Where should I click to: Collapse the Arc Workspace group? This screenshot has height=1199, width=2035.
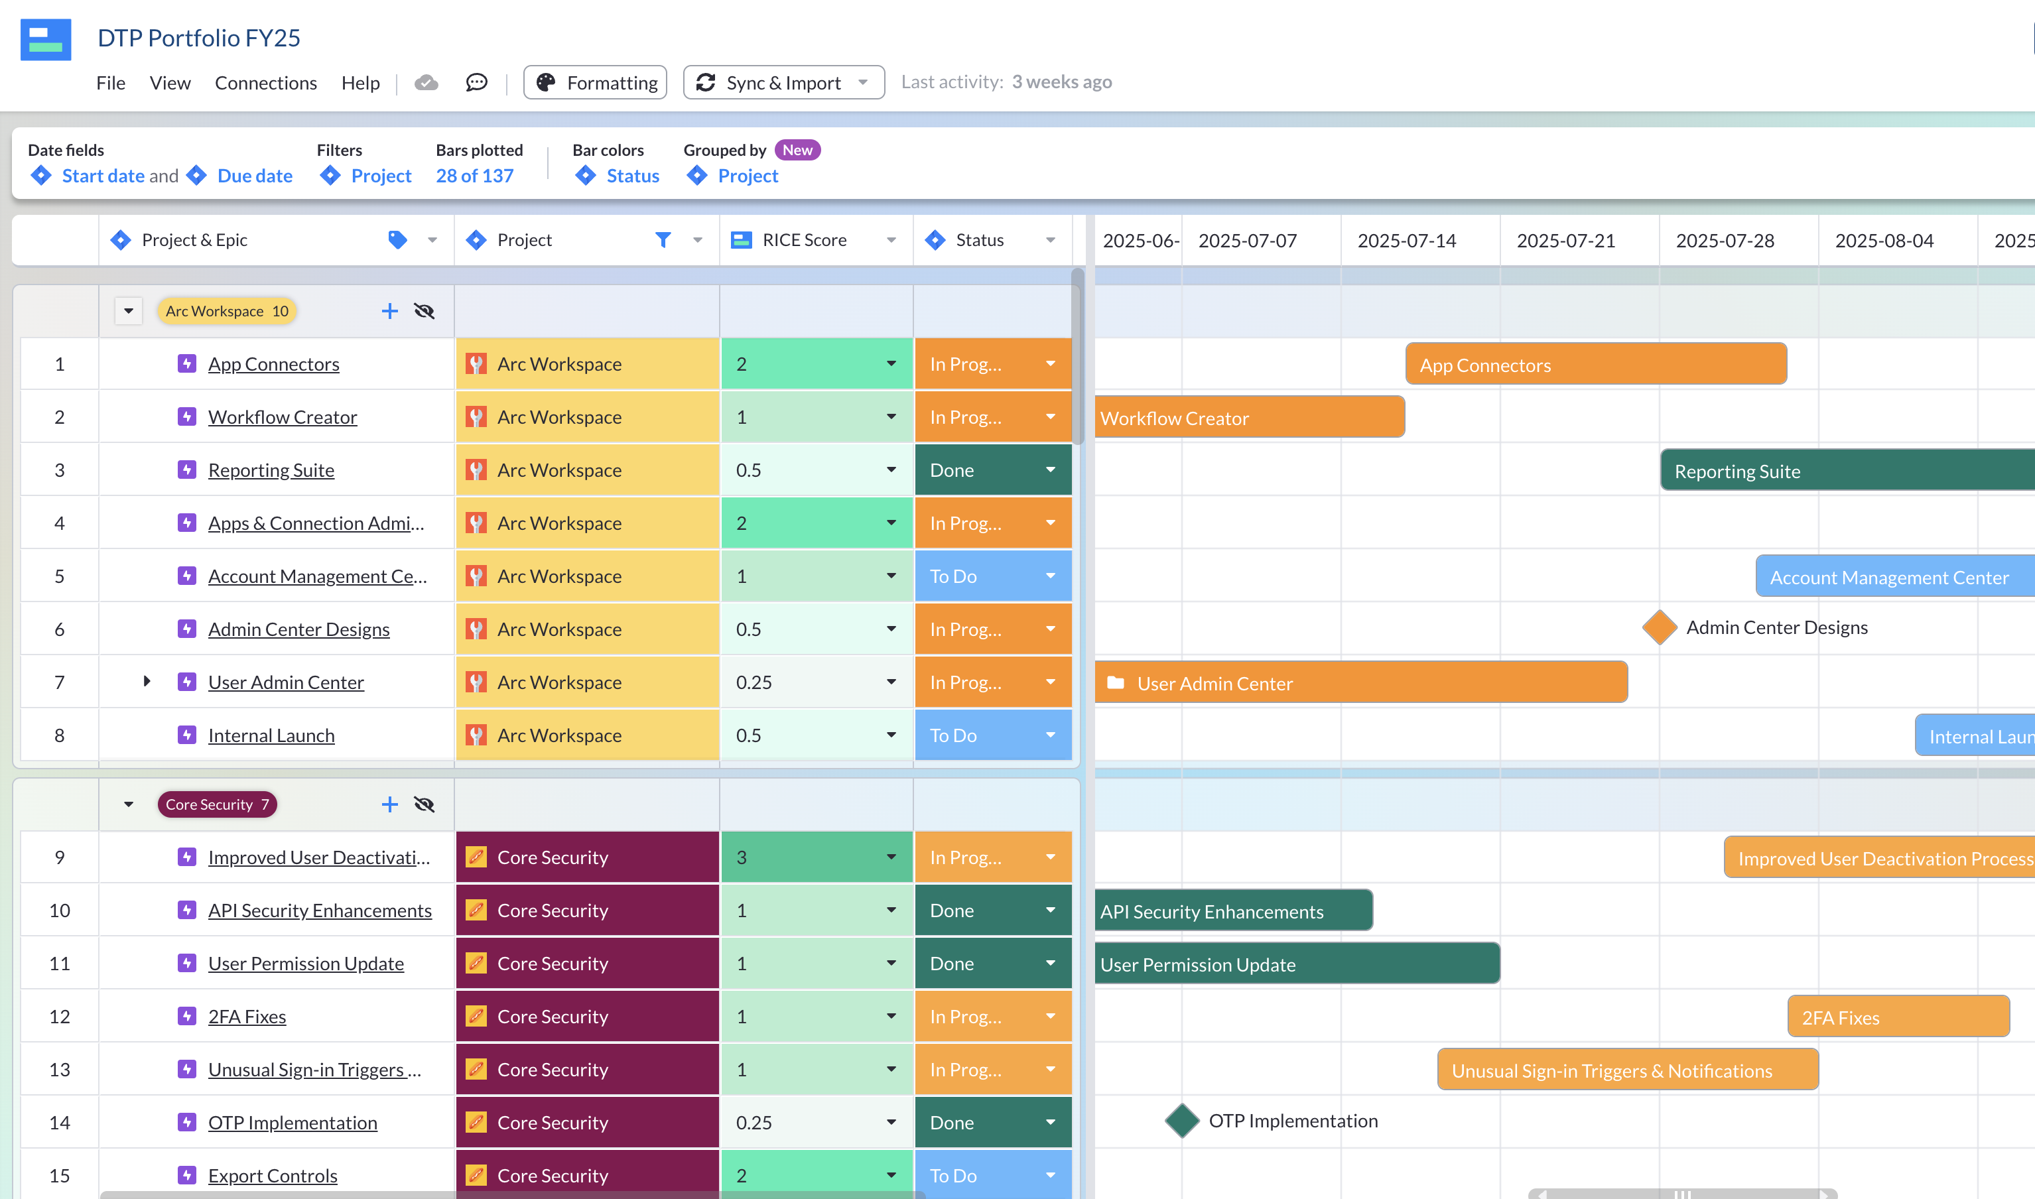125,310
